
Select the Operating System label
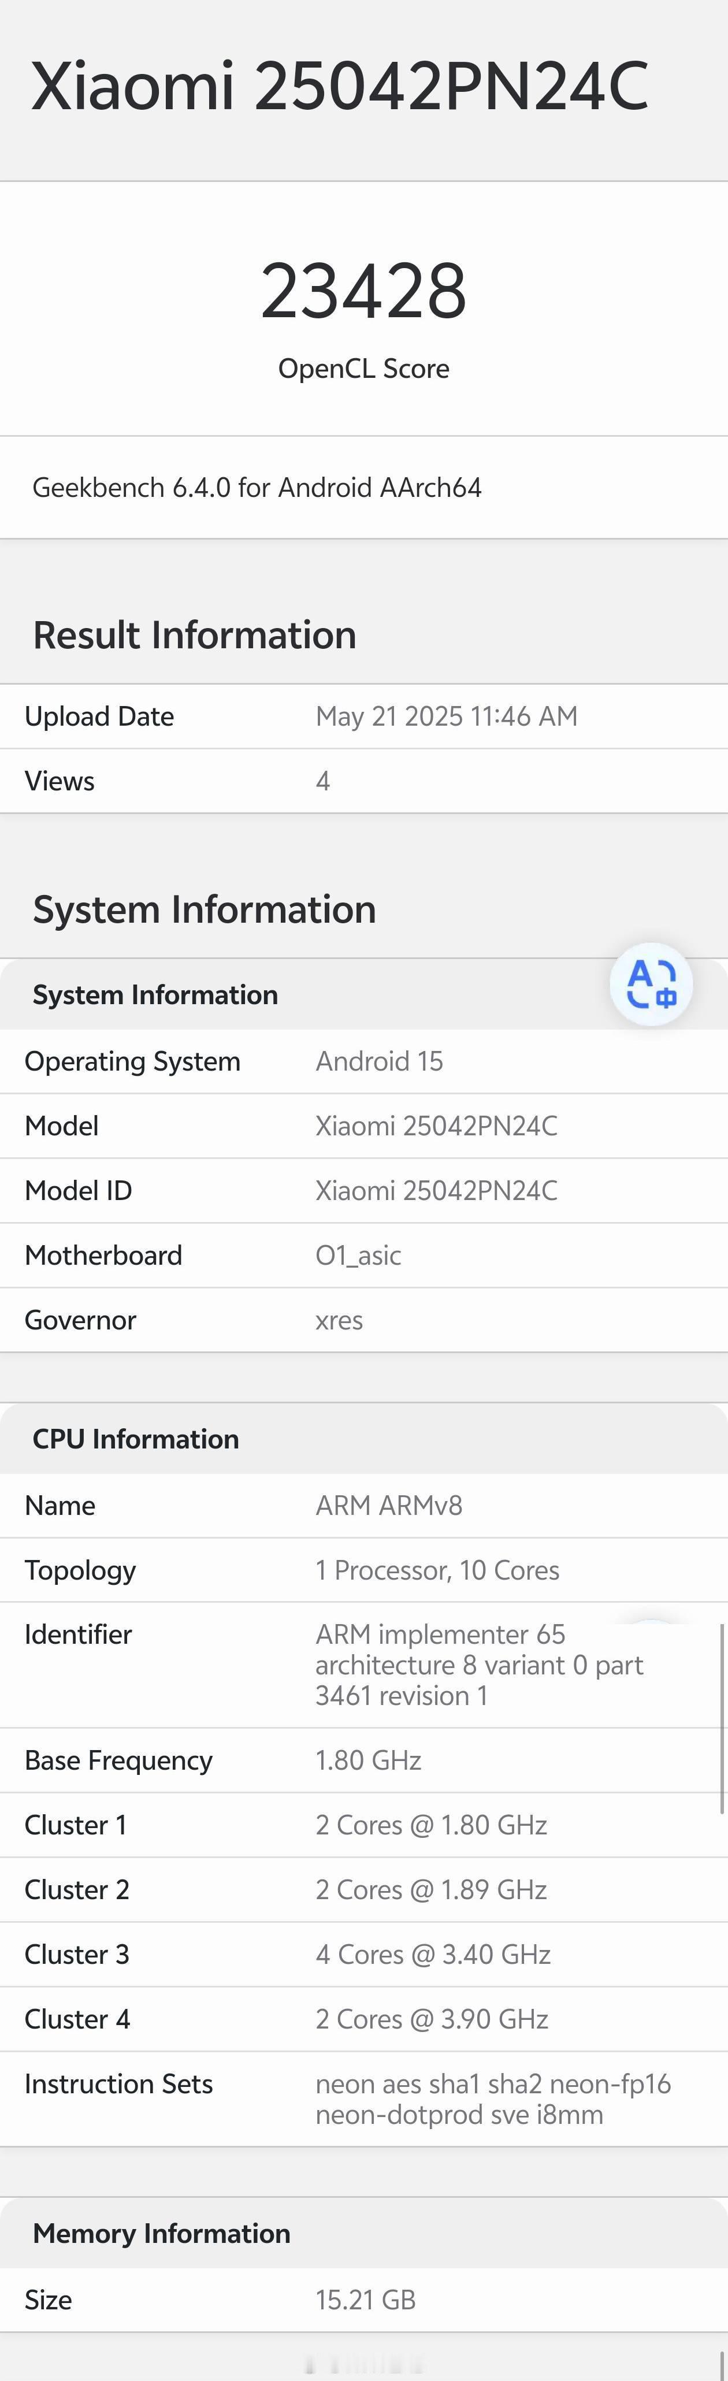point(132,1061)
